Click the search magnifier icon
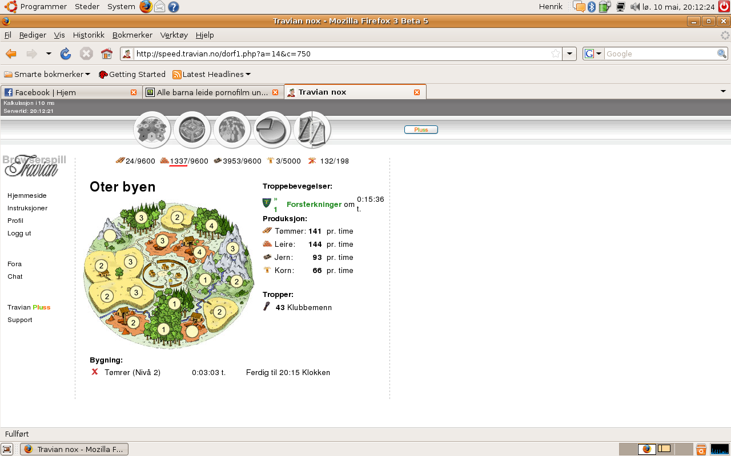This screenshot has width=731, height=456. [722, 54]
